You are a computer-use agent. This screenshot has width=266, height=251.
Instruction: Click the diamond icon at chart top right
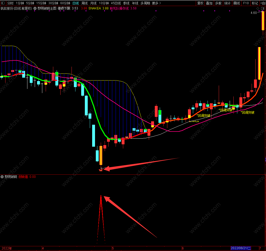pyautogui.click(x=258, y=8)
